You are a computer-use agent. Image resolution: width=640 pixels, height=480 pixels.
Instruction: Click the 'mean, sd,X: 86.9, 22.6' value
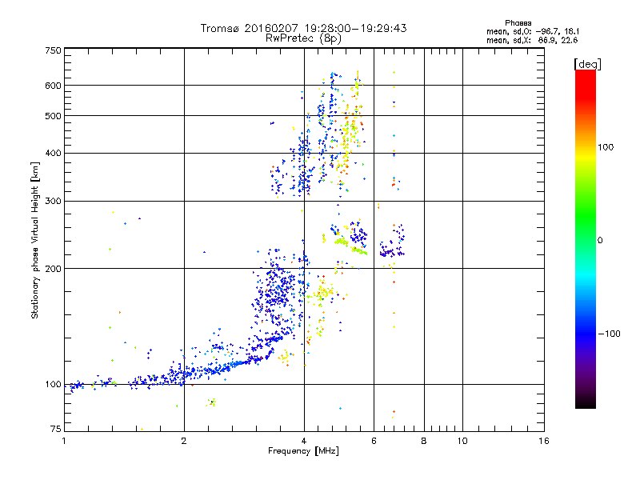[x=532, y=41]
